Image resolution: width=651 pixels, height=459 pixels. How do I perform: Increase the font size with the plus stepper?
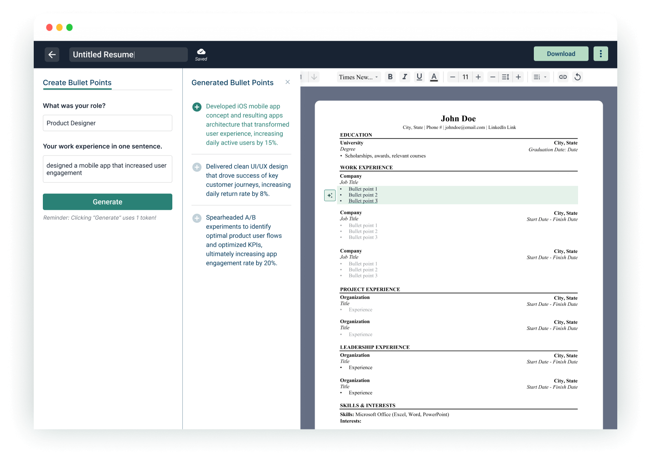click(x=478, y=77)
